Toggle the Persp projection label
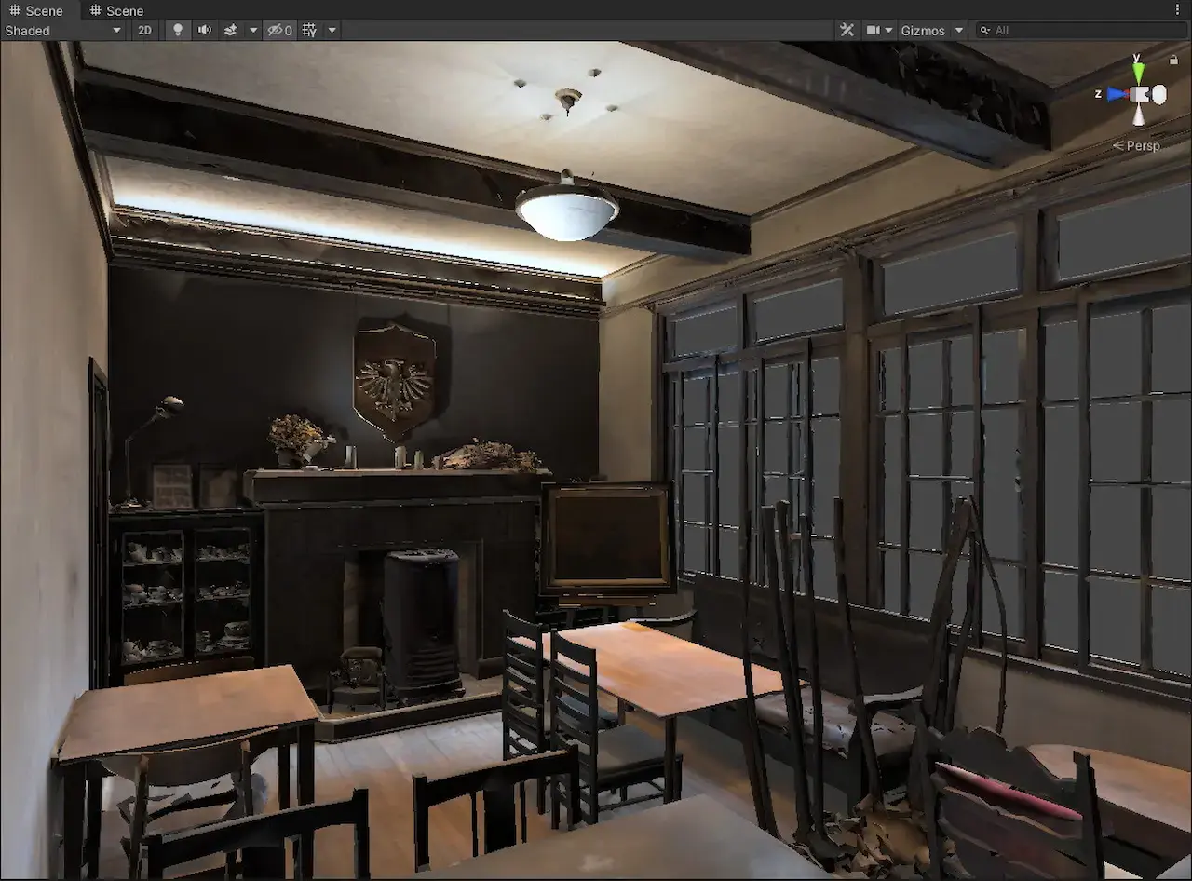1192x881 pixels. [1137, 145]
